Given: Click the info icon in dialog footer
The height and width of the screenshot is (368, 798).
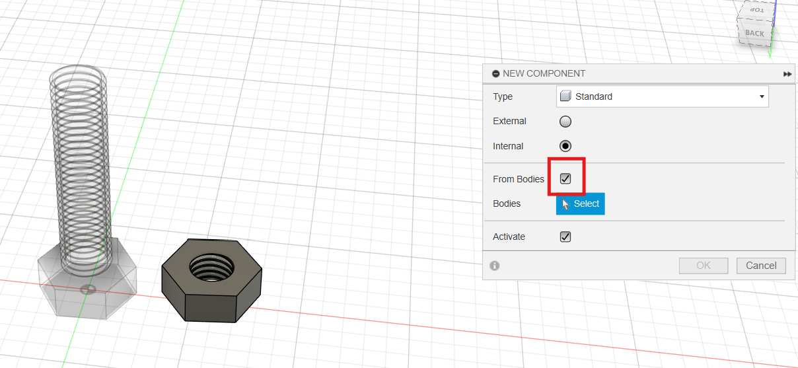Looking at the screenshot, I should pos(495,266).
